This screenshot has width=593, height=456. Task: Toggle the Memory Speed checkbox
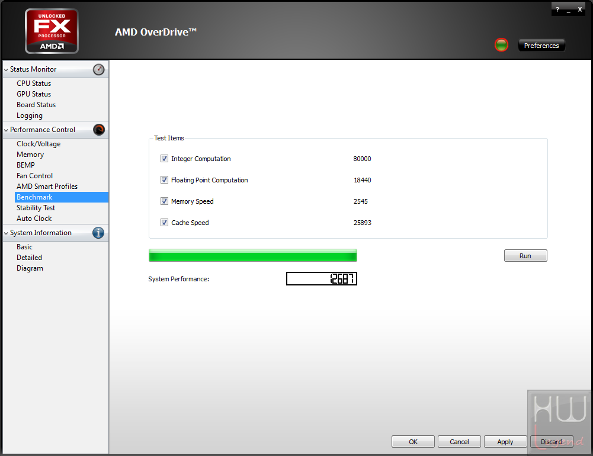point(164,201)
